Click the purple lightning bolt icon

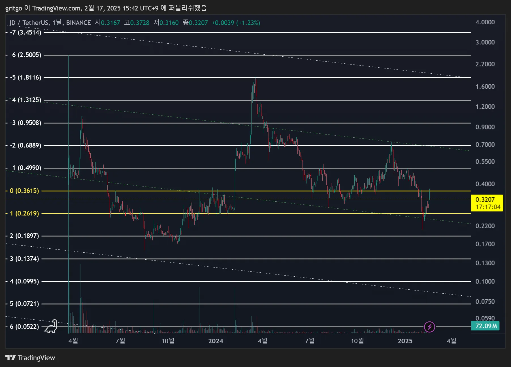pyautogui.click(x=429, y=327)
